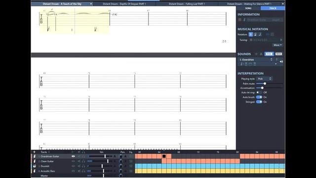The width and height of the screenshot is (316, 178).
Task: Solo the Acoustic Bass track
Action: (x=83, y=171)
